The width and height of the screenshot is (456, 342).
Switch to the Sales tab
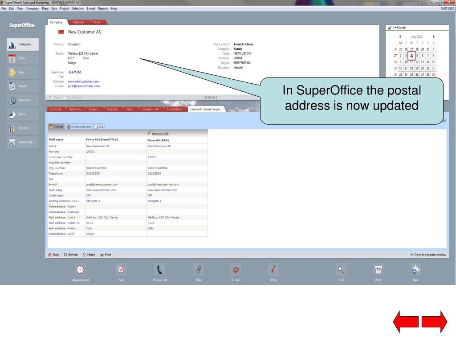coord(130,109)
